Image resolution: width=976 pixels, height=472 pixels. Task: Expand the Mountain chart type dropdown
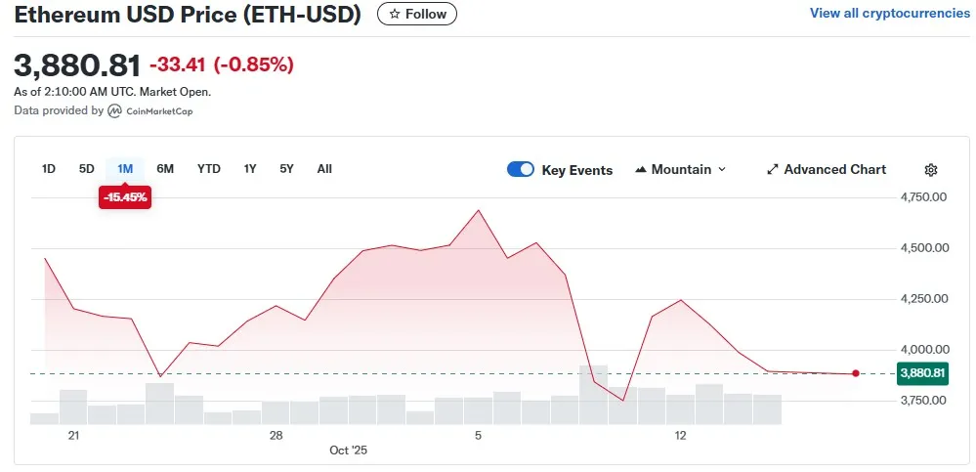[722, 169]
